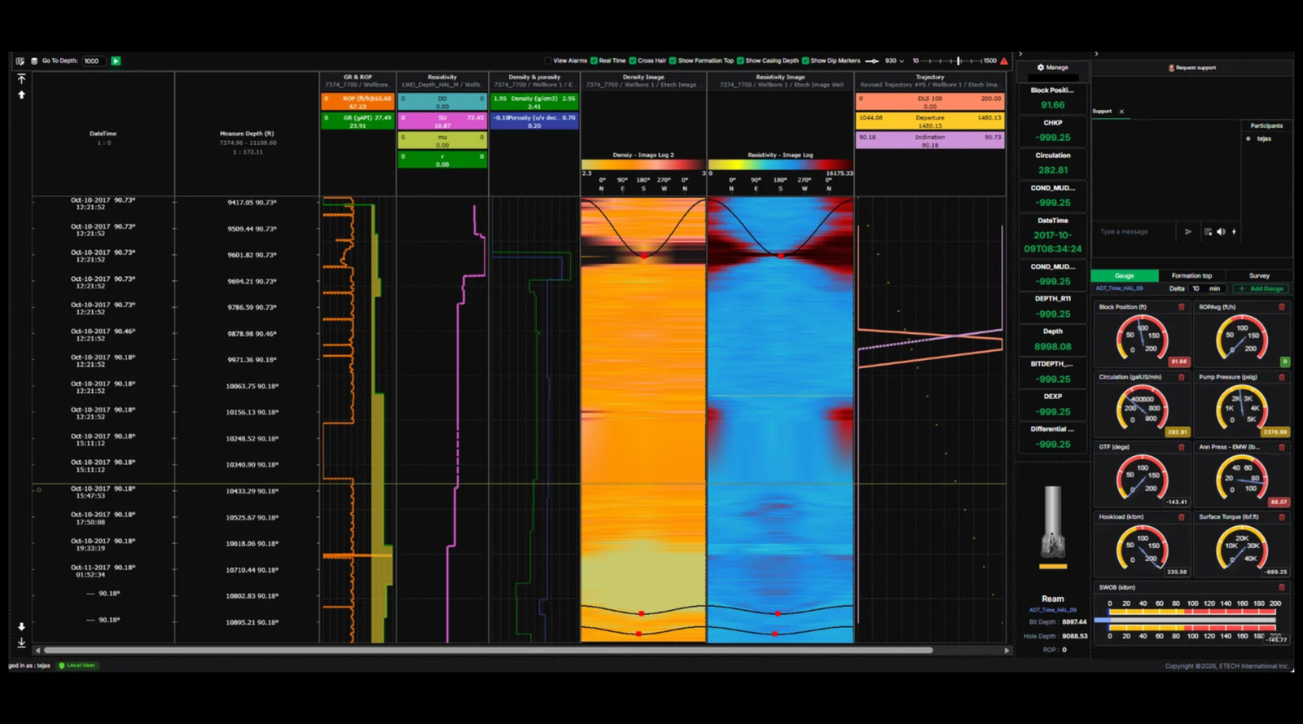The image size is (1303, 724).
Task: Uncheck the Real Time checkbox
Action: click(x=594, y=61)
